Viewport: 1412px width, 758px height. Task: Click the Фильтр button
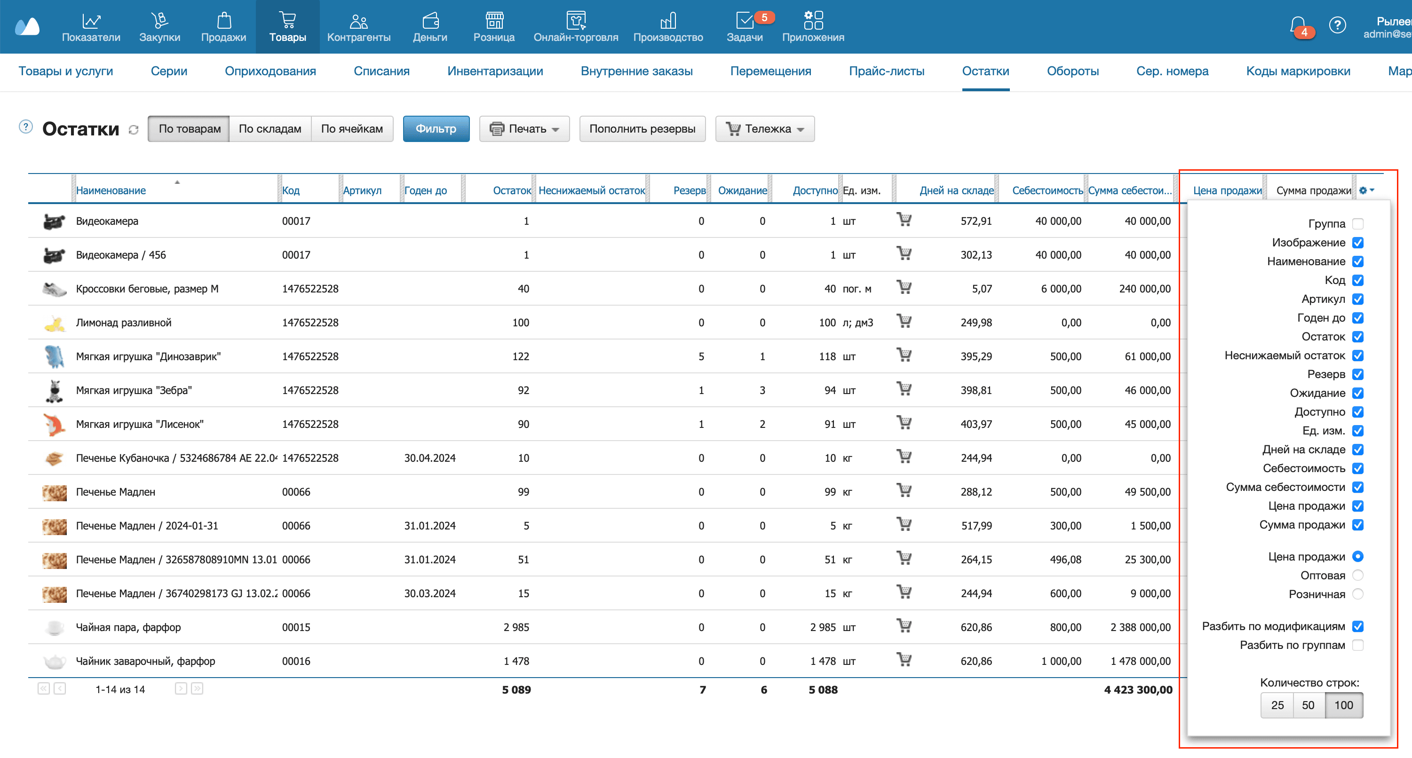pos(436,129)
